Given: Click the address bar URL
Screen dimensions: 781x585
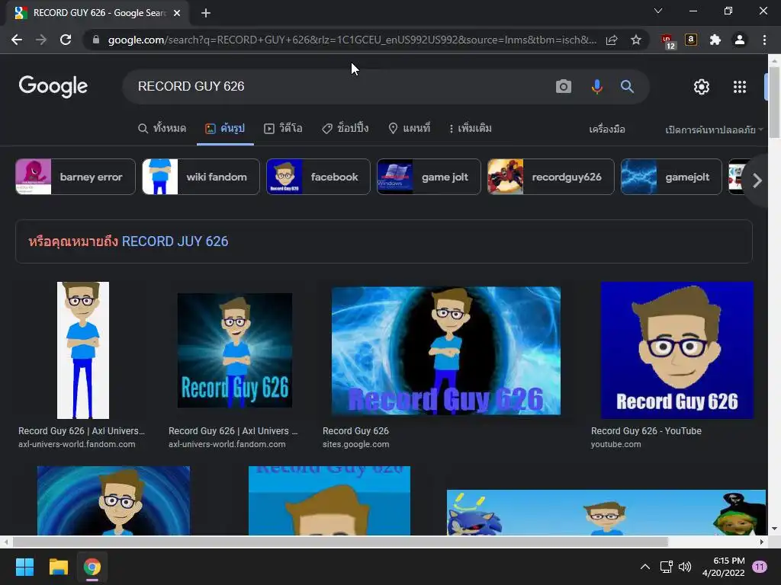Looking at the screenshot, I should [352, 40].
